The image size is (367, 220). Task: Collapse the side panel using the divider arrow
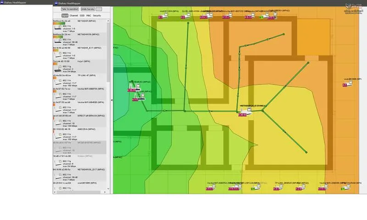(x=112, y=100)
